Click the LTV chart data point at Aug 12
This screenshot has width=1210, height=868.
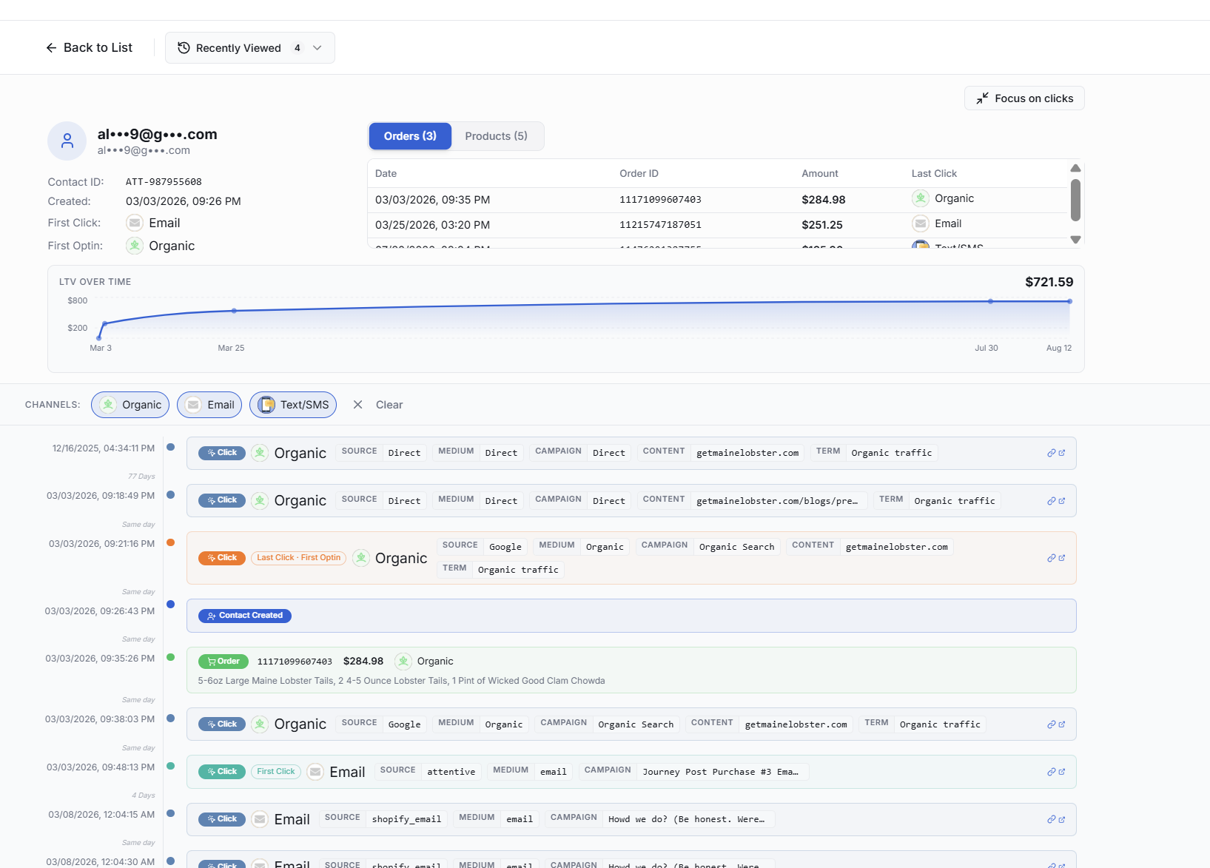[1070, 301]
